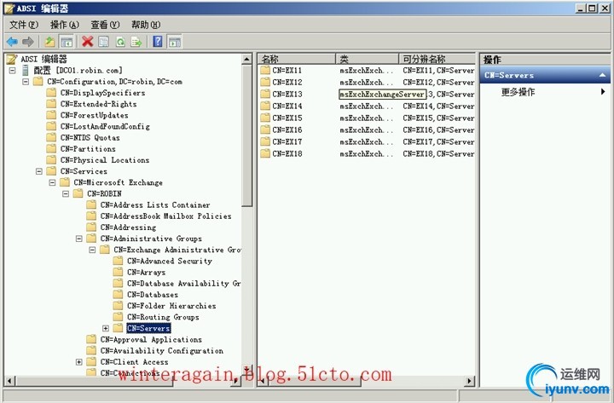Select CN=Database Availability Groups node
This screenshot has width=614, height=403.
[183, 283]
